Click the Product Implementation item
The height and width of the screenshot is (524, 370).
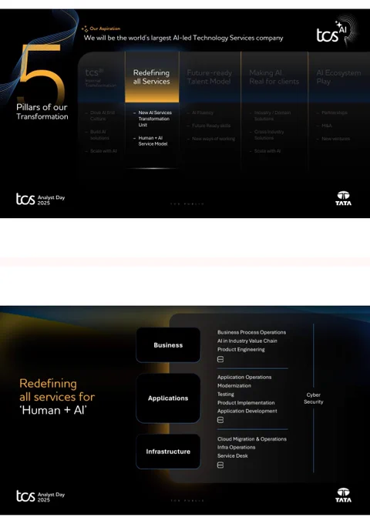tap(246, 403)
